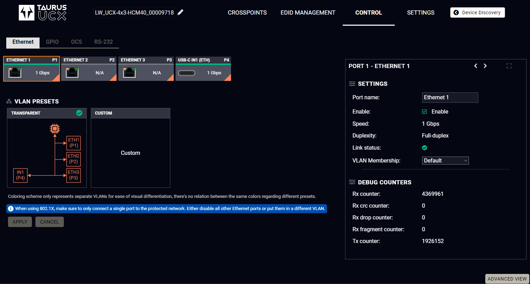
Task: Select the USB-C IN1 connector icon
Action: click(x=187, y=73)
